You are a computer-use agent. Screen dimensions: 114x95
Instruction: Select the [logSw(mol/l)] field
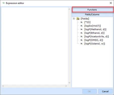click(x=93, y=26)
